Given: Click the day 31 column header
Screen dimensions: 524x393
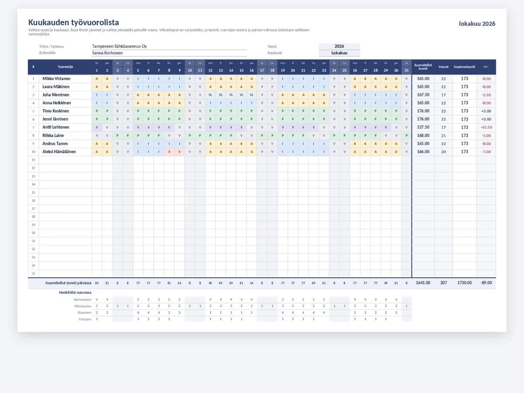Looking at the screenshot, I should point(407,70).
